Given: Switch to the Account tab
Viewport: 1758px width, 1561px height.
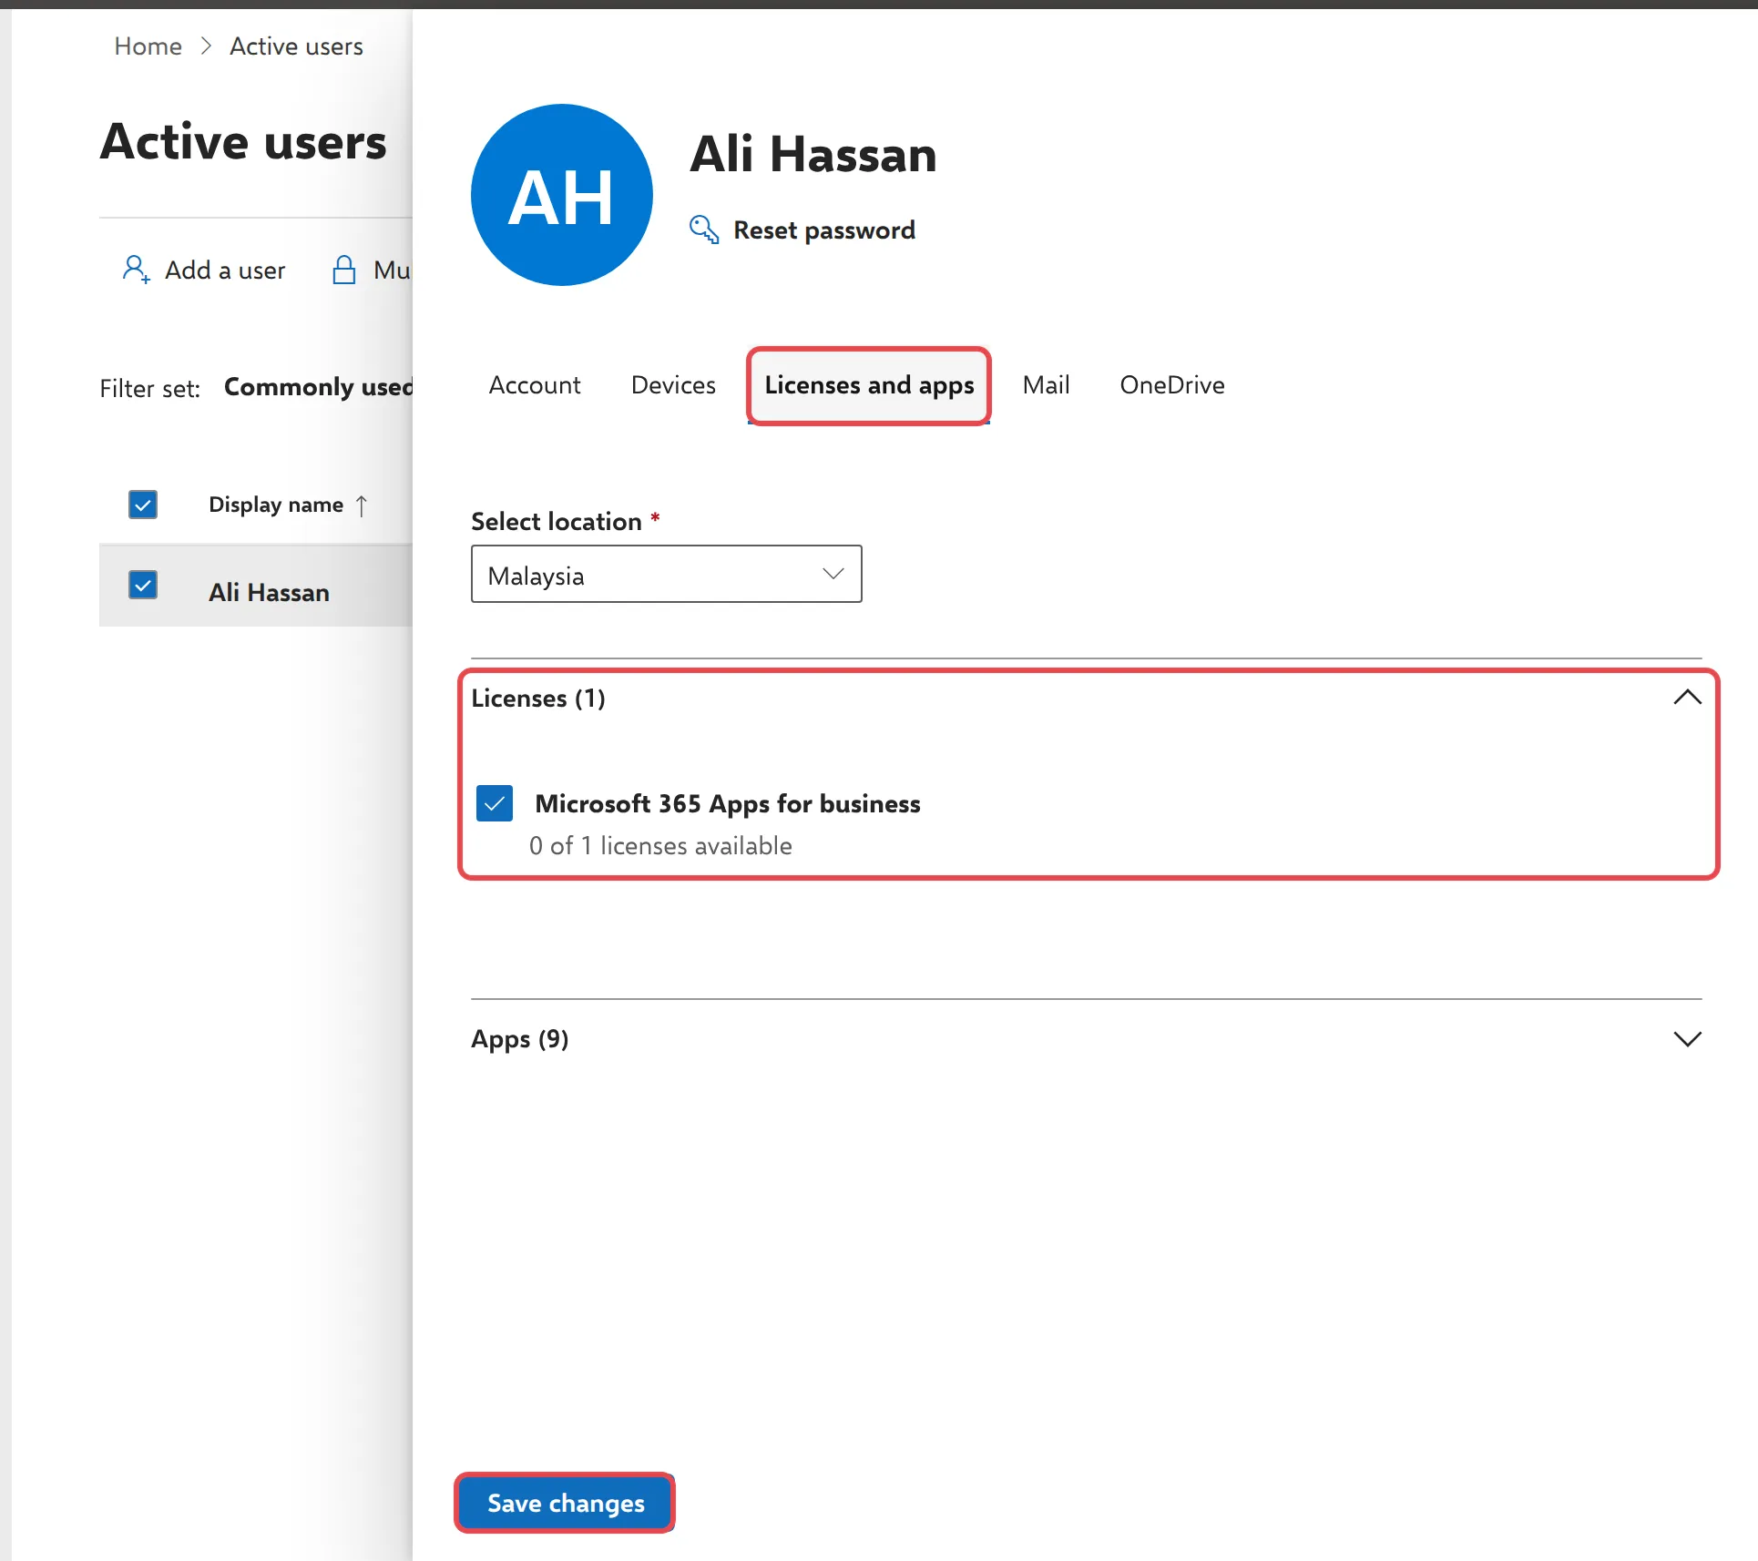Looking at the screenshot, I should (535, 385).
